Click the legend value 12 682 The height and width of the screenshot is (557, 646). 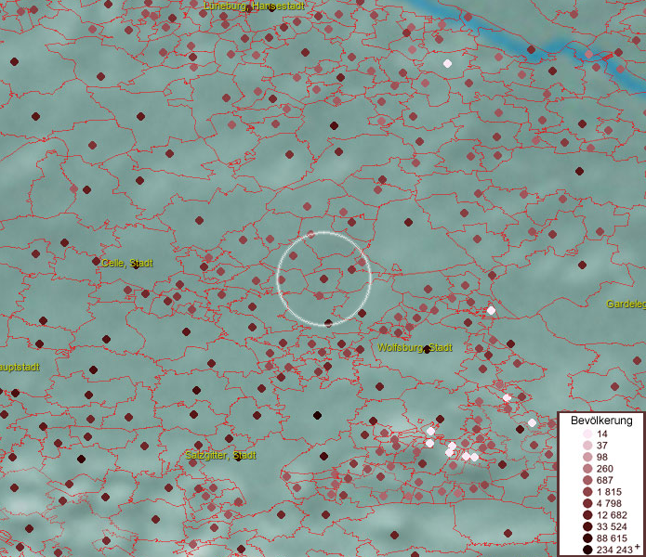(x=612, y=515)
